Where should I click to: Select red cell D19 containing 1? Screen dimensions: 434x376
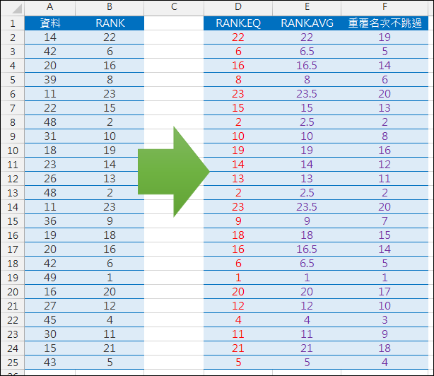pyautogui.click(x=238, y=278)
